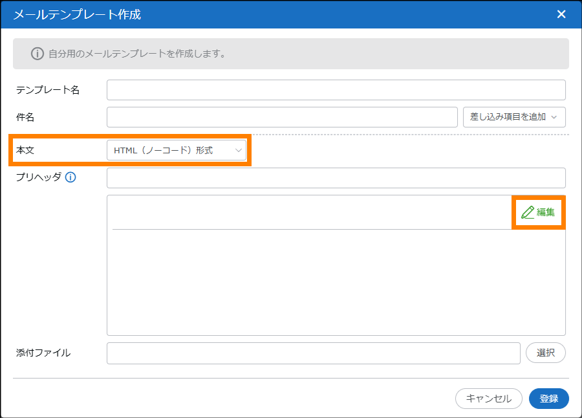Click into the 件名 subject field
582x418 pixels.
pos(282,117)
